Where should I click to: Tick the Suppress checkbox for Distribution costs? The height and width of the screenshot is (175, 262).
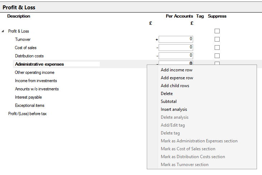click(x=217, y=56)
